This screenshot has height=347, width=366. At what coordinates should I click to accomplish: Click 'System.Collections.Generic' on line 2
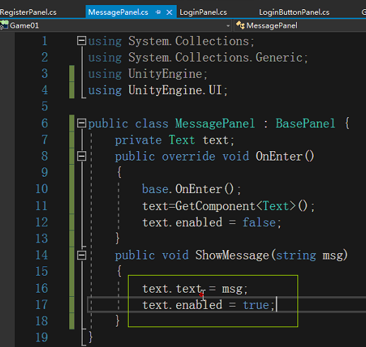pos(216,57)
